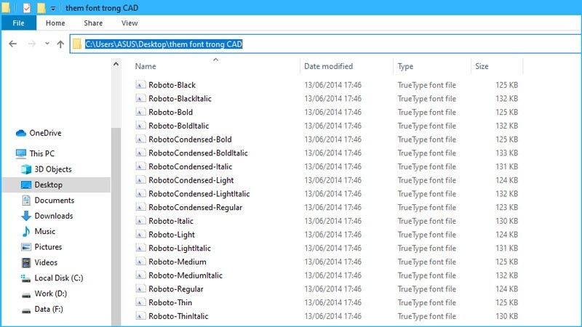Click the RobotoCondensed-Regular file name
The image size is (582, 327).
[x=195, y=208]
